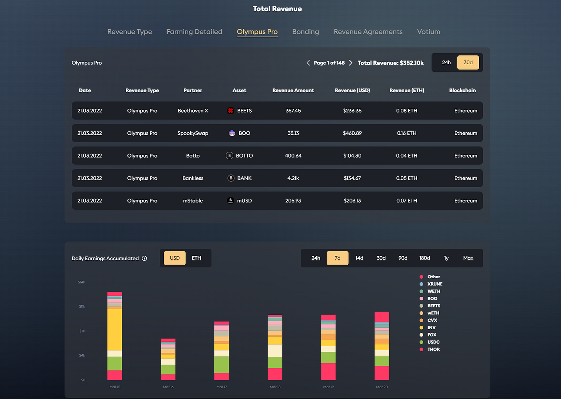The image size is (561, 399).
Task: Sort by Blockchain column header
Action: pyautogui.click(x=462, y=90)
